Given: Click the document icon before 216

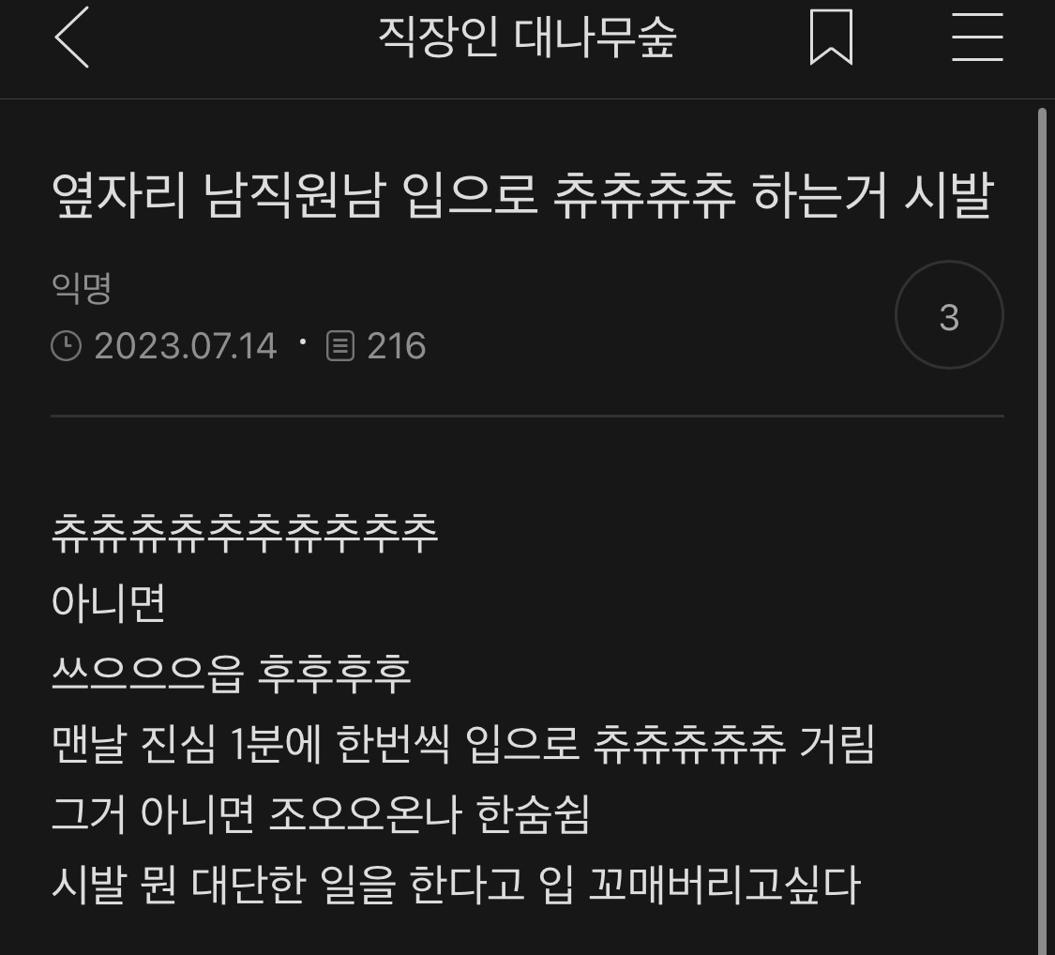Looking at the screenshot, I should point(340,346).
